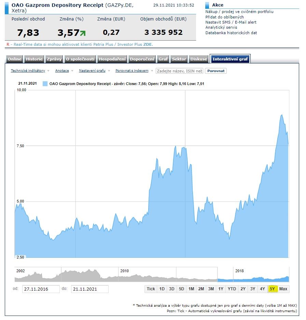Switch to the Historie tab
Screen dimensions: 306x320
pos(34,59)
